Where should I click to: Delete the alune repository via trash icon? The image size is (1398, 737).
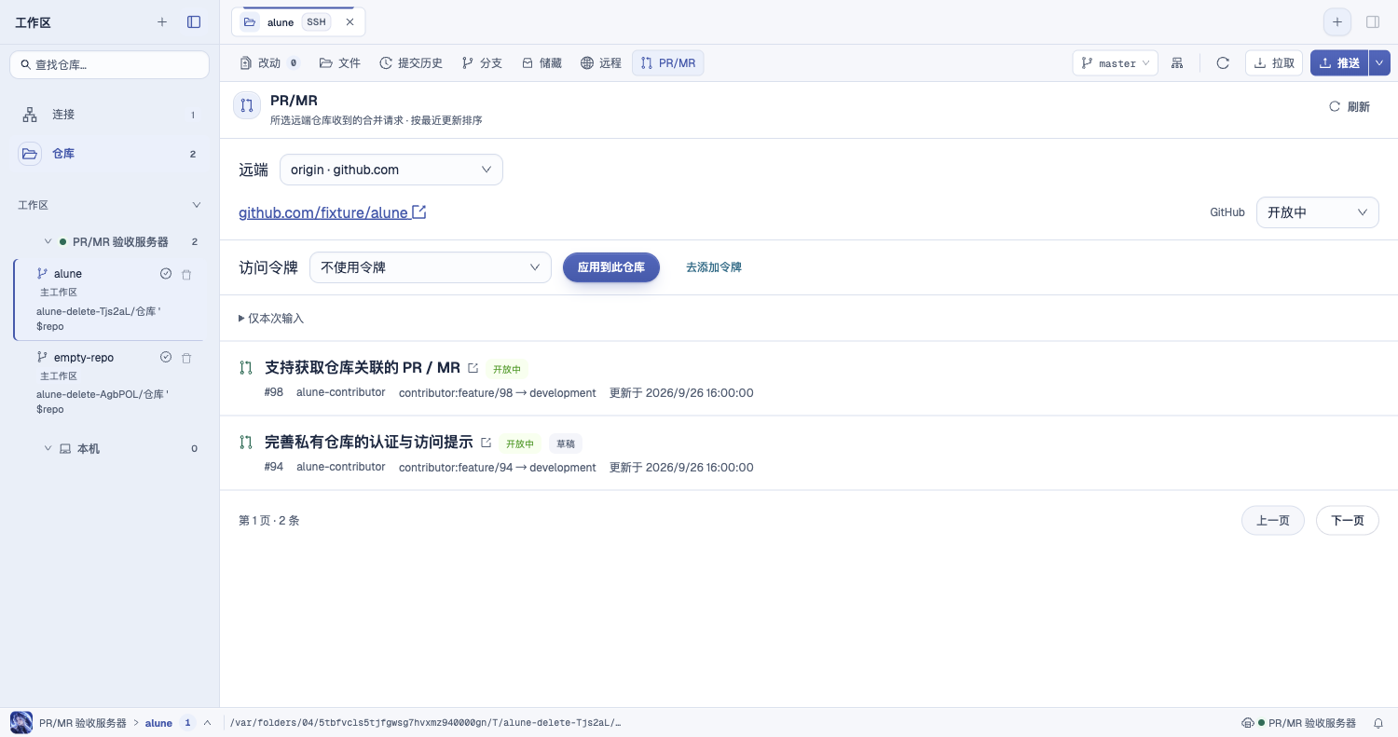tap(186, 274)
